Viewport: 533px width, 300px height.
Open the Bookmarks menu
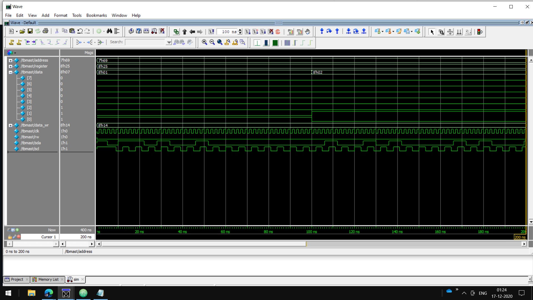pyautogui.click(x=96, y=15)
